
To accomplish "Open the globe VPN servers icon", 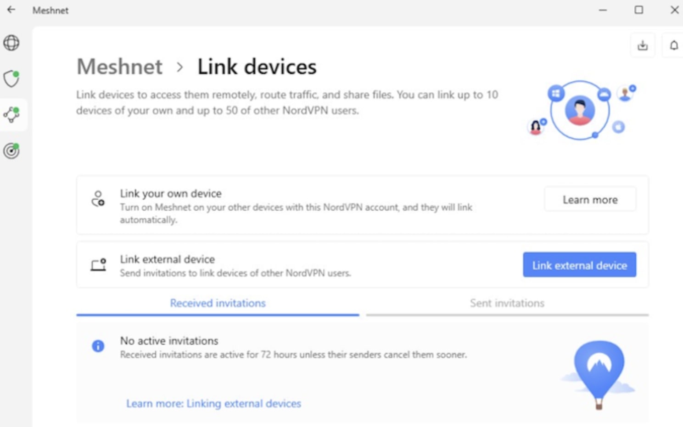I will pyautogui.click(x=11, y=43).
